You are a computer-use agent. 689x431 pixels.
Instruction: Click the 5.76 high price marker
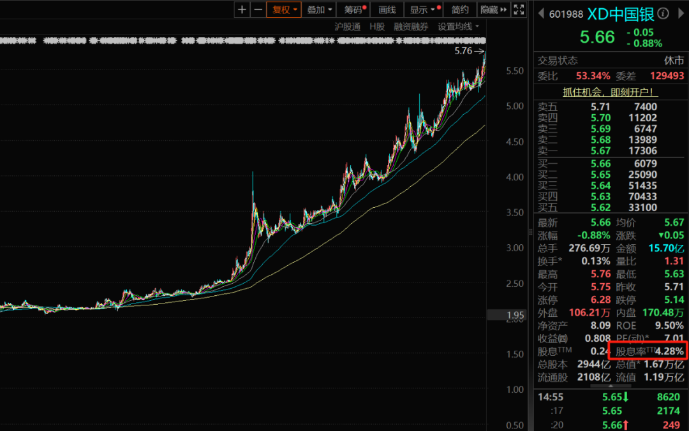click(x=464, y=51)
